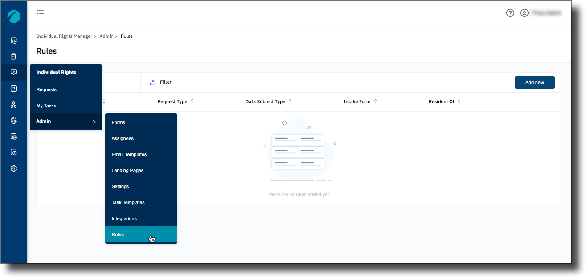Click 'There are no rules added yet' message

click(x=299, y=195)
